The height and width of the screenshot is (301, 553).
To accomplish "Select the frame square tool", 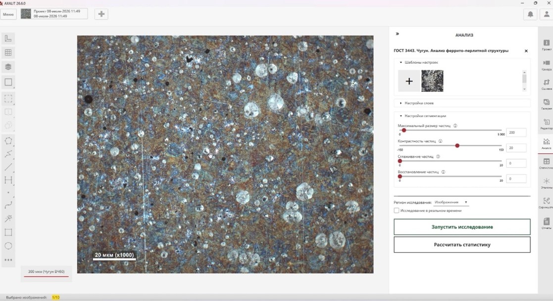I will click(x=8, y=83).
